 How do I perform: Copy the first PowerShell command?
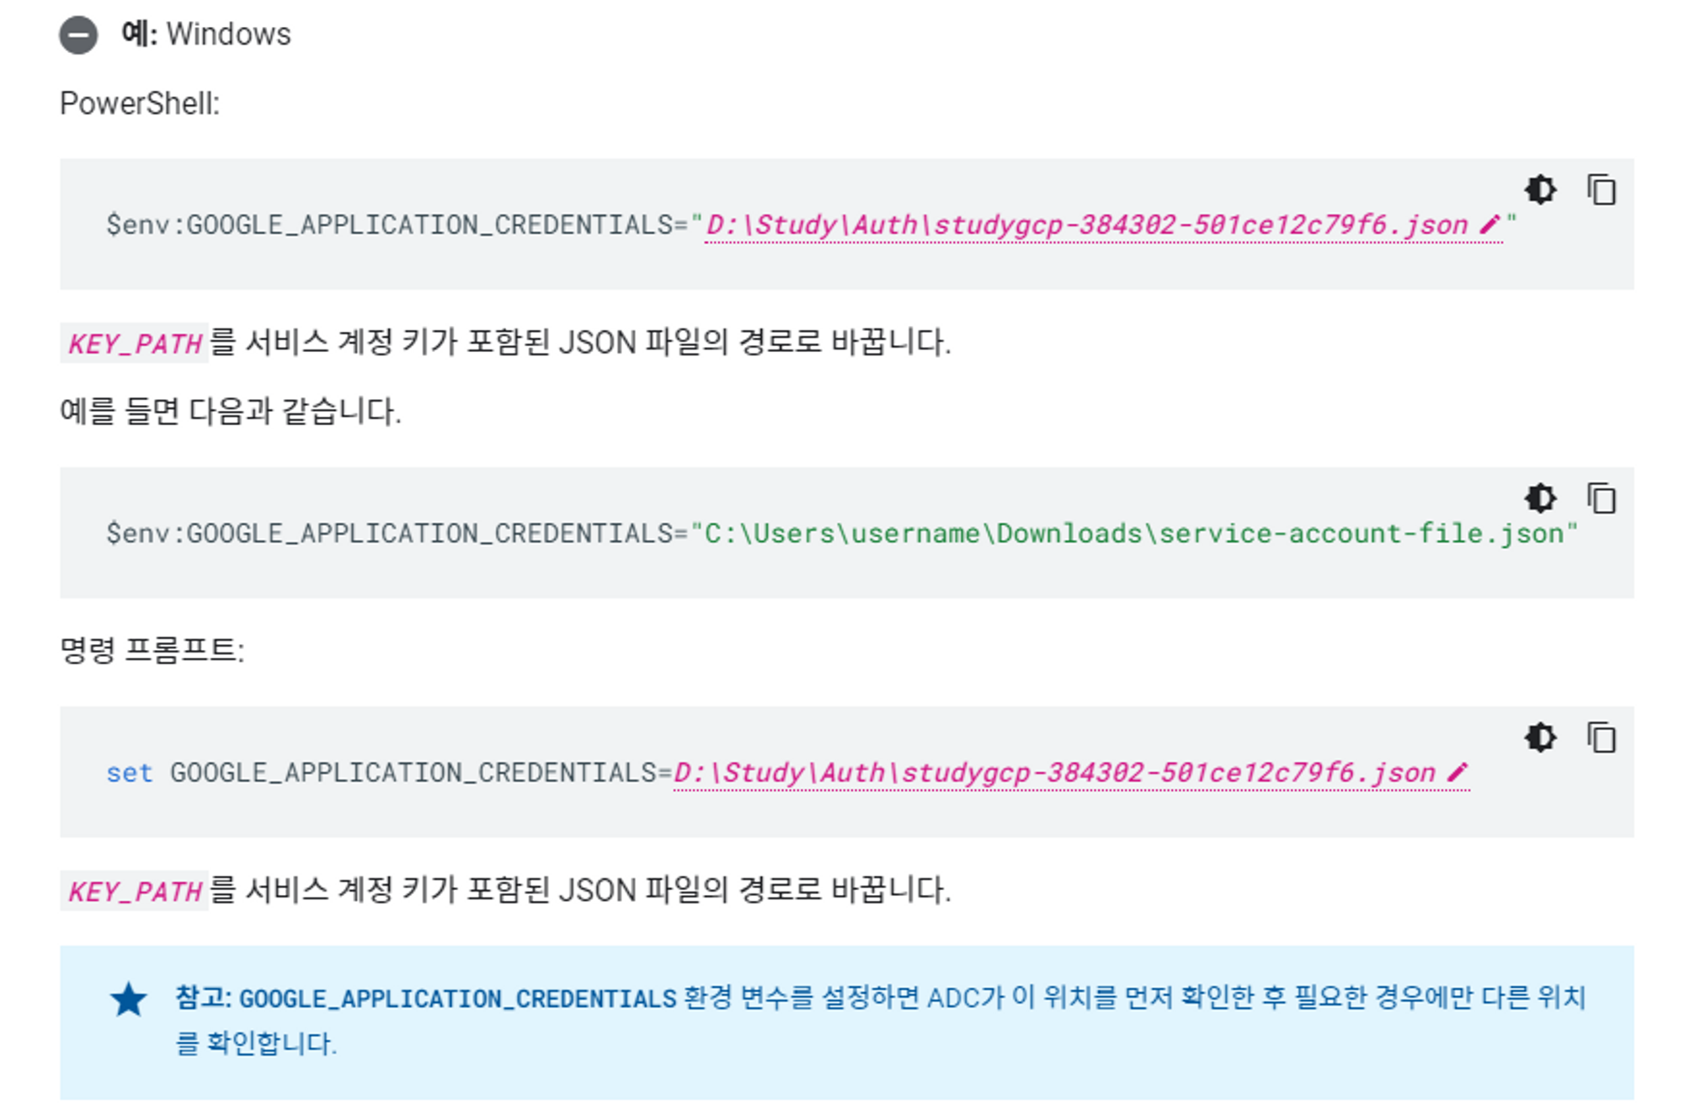1601,189
